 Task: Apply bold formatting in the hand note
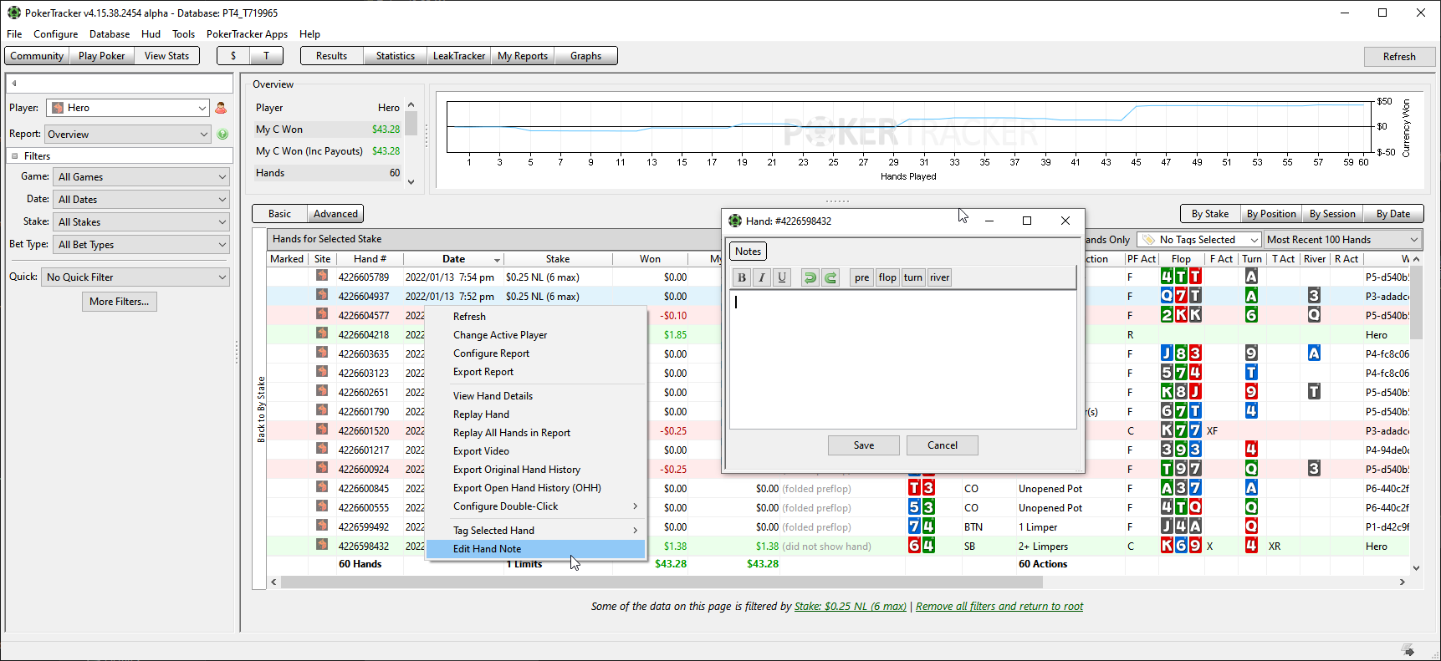(742, 277)
